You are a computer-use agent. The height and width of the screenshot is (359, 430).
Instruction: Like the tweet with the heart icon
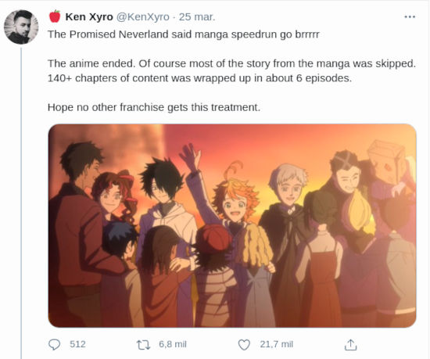(244, 345)
